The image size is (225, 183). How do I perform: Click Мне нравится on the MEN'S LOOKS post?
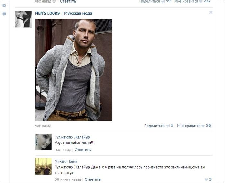tap(188, 126)
